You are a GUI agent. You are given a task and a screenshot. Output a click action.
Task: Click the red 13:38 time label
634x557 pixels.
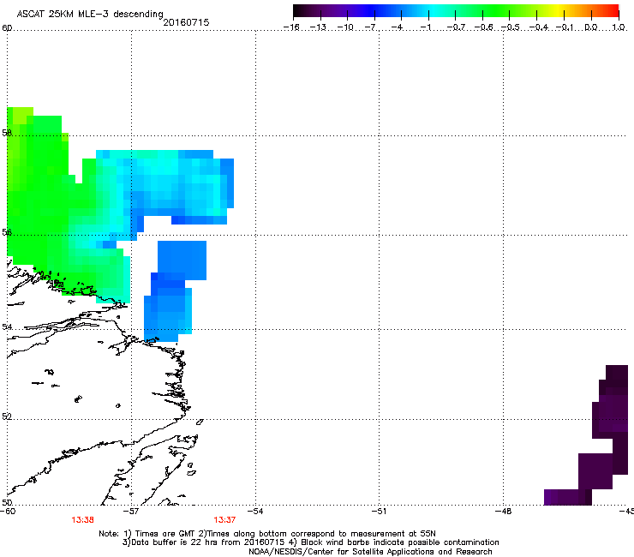click(x=82, y=520)
